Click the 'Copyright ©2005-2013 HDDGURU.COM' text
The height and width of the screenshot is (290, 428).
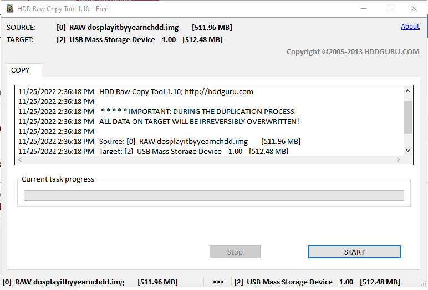coord(353,52)
